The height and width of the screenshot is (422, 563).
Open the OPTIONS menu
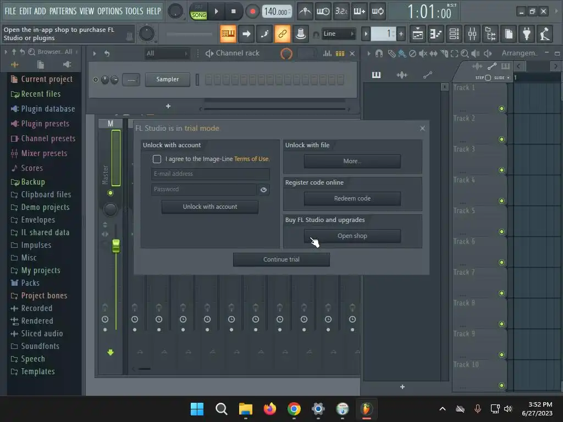109,11
